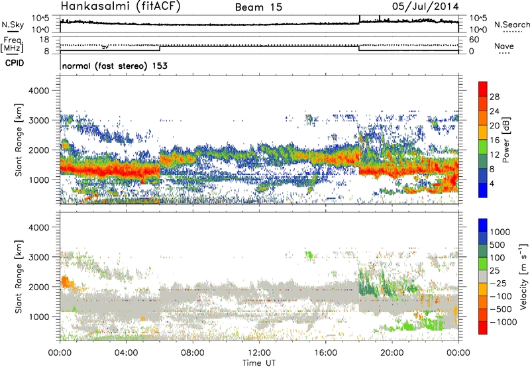Click the velocity panel 'Slant Range [km]' label
Image resolution: width=530 pixels, height=367 pixels.
click(x=19, y=276)
